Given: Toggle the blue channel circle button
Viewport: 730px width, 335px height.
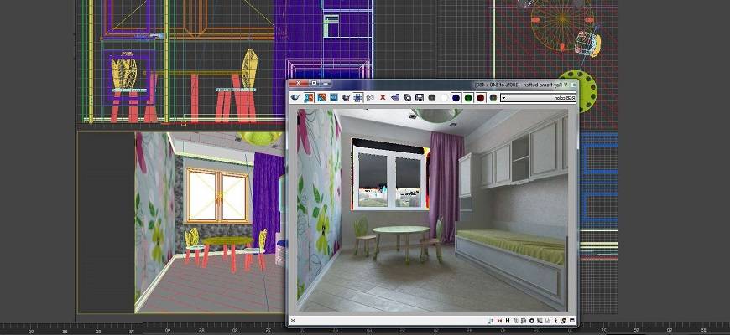Looking at the screenshot, I should pos(456,98).
